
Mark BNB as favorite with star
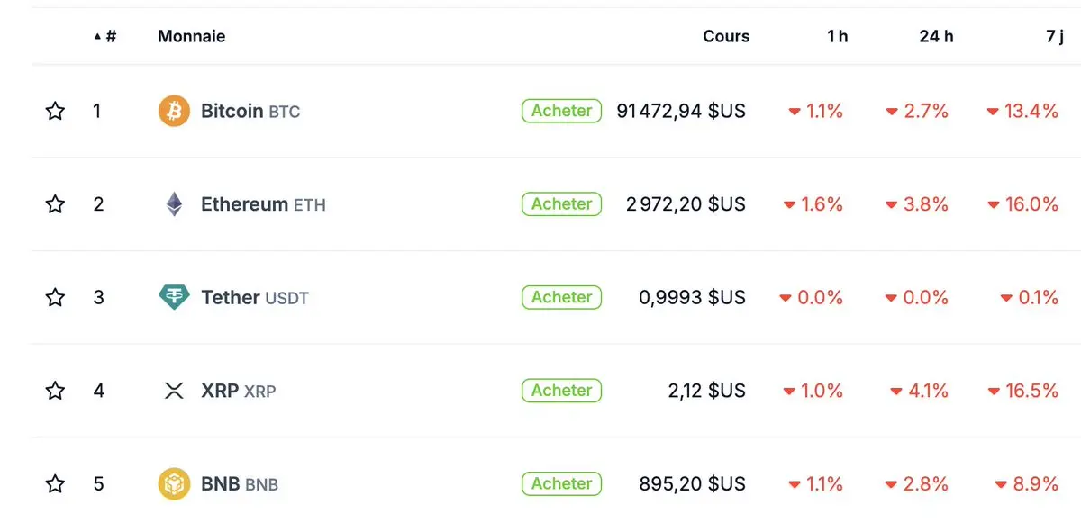coord(55,484)
